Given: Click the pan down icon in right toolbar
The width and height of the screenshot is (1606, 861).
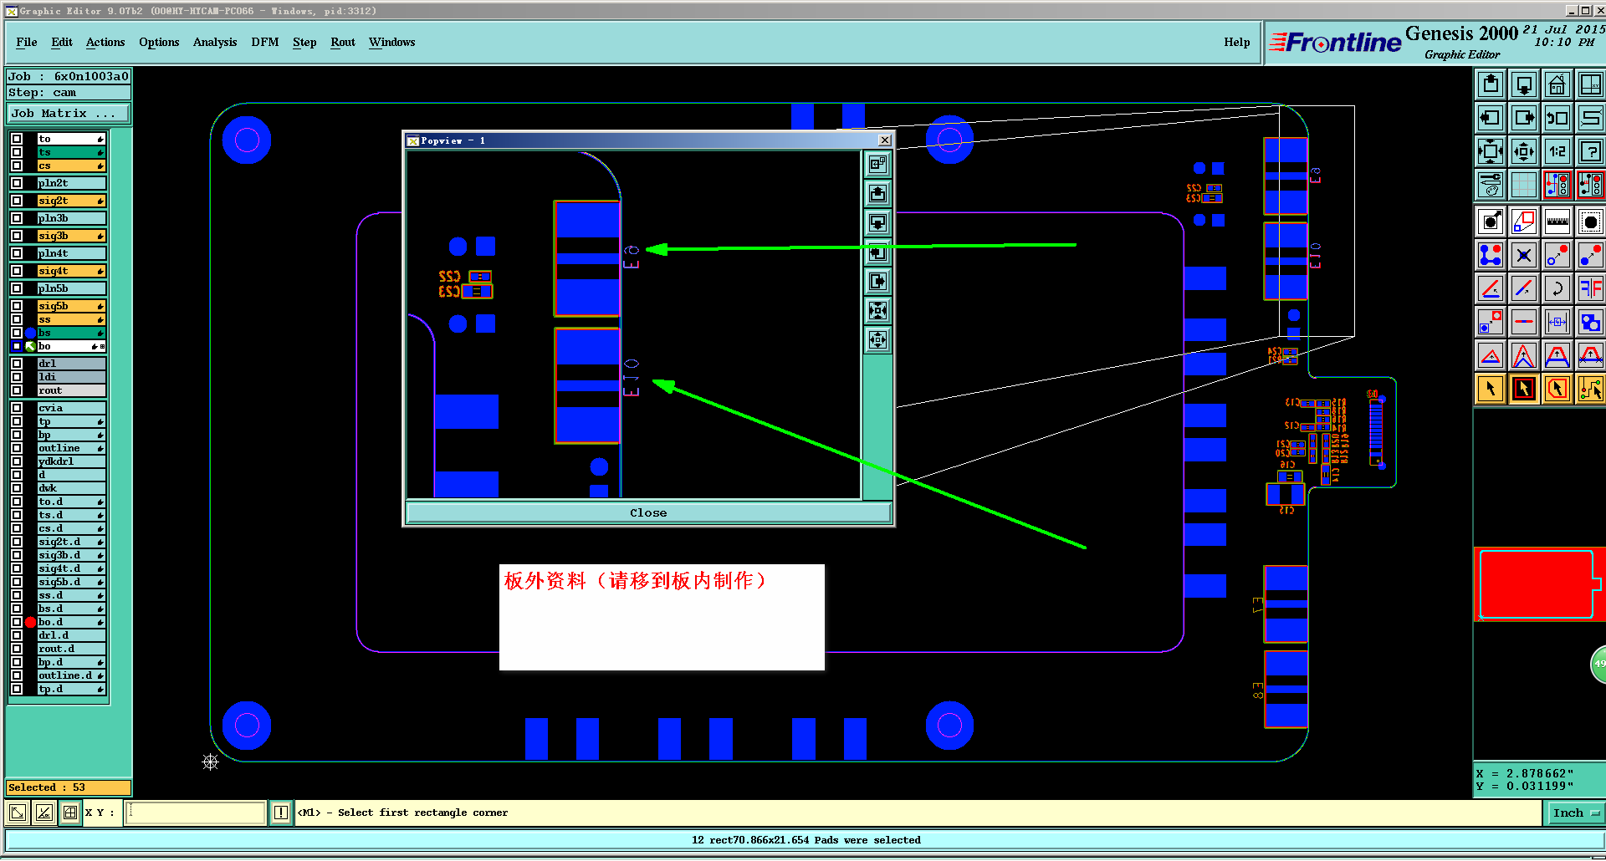Looking at the screenshot, I should [x=1524, y=84].
